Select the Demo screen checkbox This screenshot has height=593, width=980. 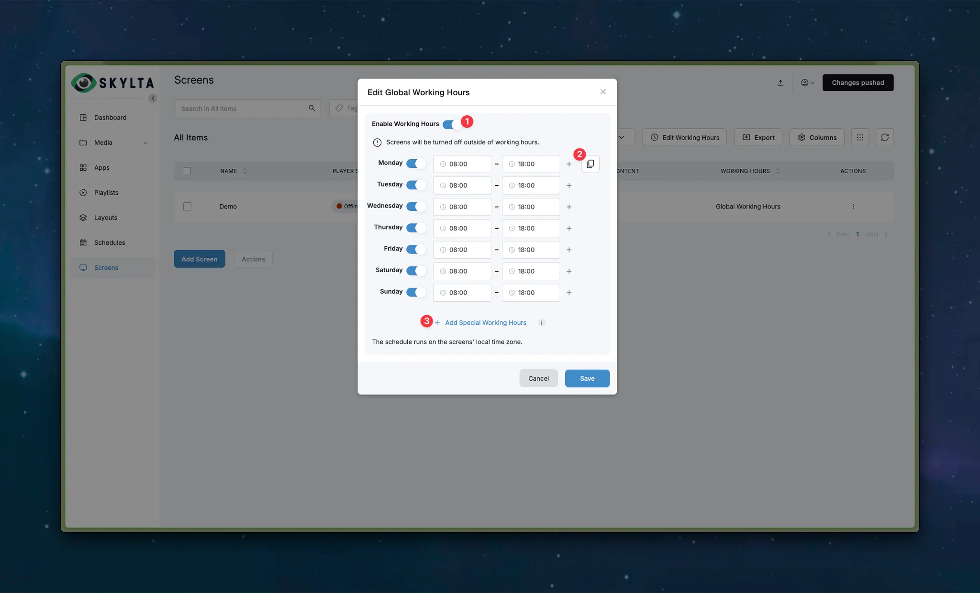click(x=187, y=207)
